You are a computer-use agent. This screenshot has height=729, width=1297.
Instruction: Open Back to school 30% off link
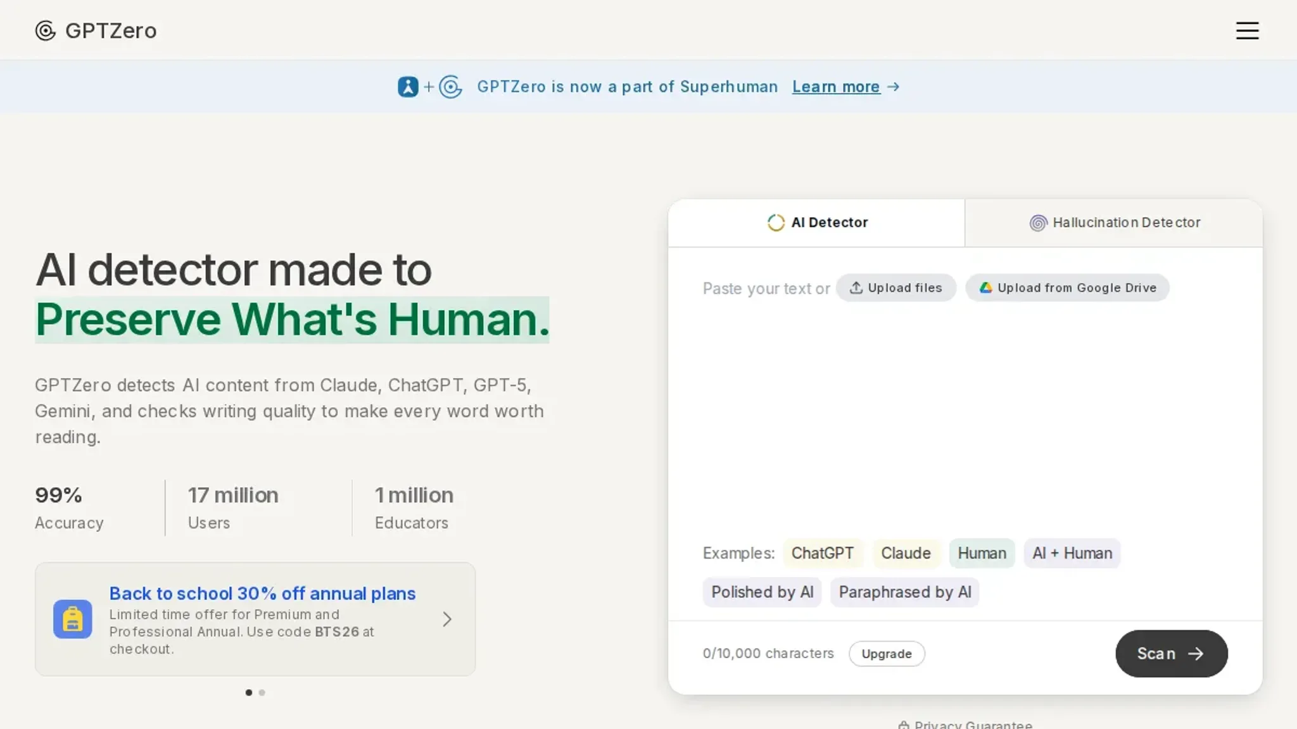262,594
